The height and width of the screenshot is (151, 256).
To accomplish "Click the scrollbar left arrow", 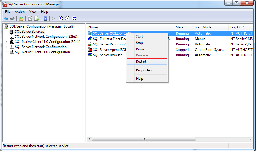I will (x=89, y=139).
